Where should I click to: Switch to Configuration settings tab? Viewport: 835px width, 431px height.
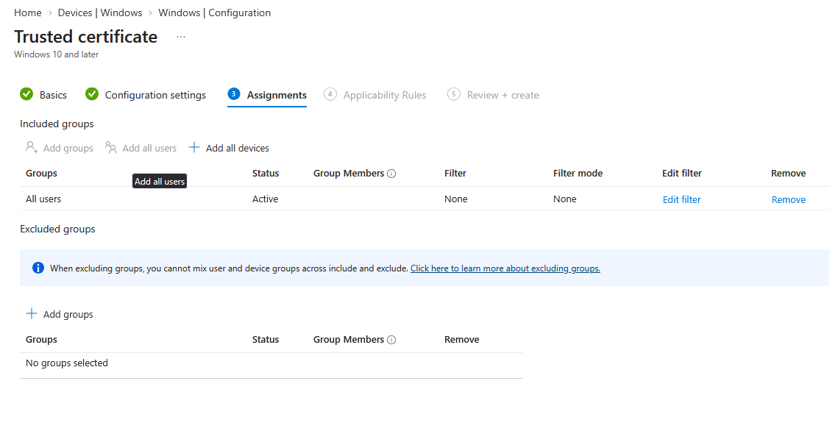click(155, 95)
